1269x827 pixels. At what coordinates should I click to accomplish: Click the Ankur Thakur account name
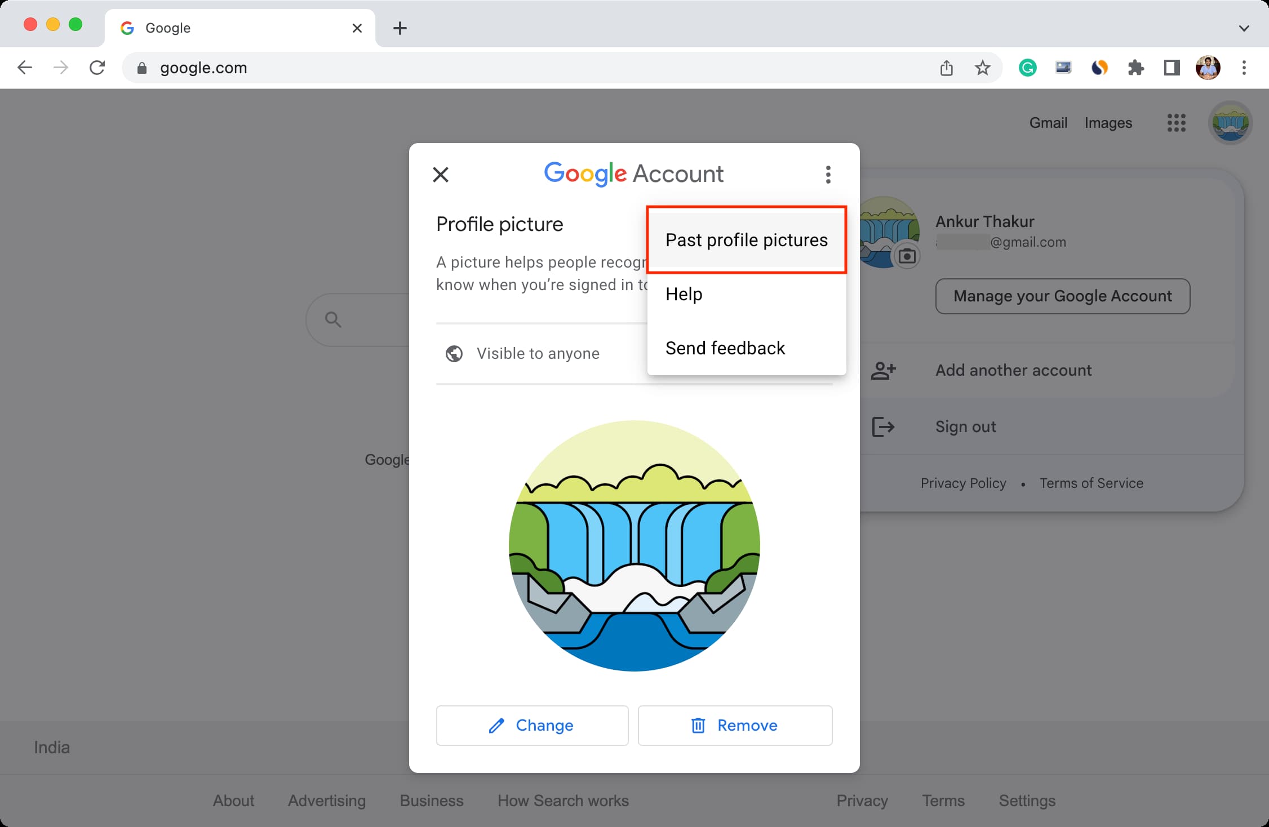point(985,221)
